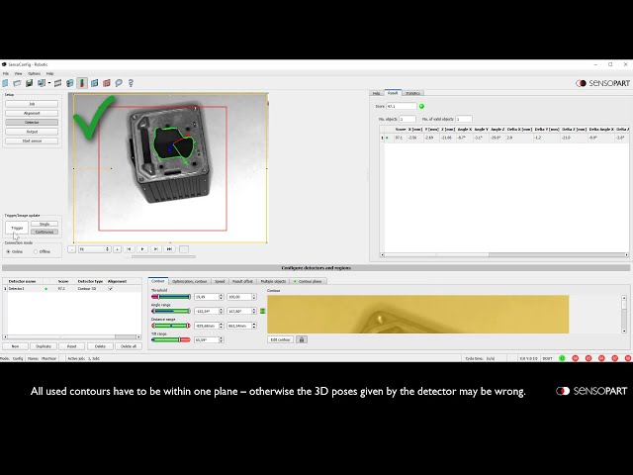Click the Delete detector button
The height and width of the screenshot is (475, 633).
[x=100, y=346]
